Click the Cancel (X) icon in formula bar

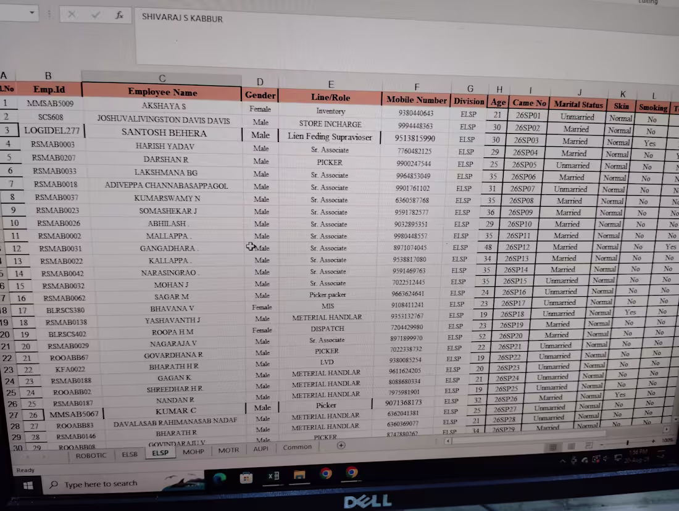click(72, 15)
